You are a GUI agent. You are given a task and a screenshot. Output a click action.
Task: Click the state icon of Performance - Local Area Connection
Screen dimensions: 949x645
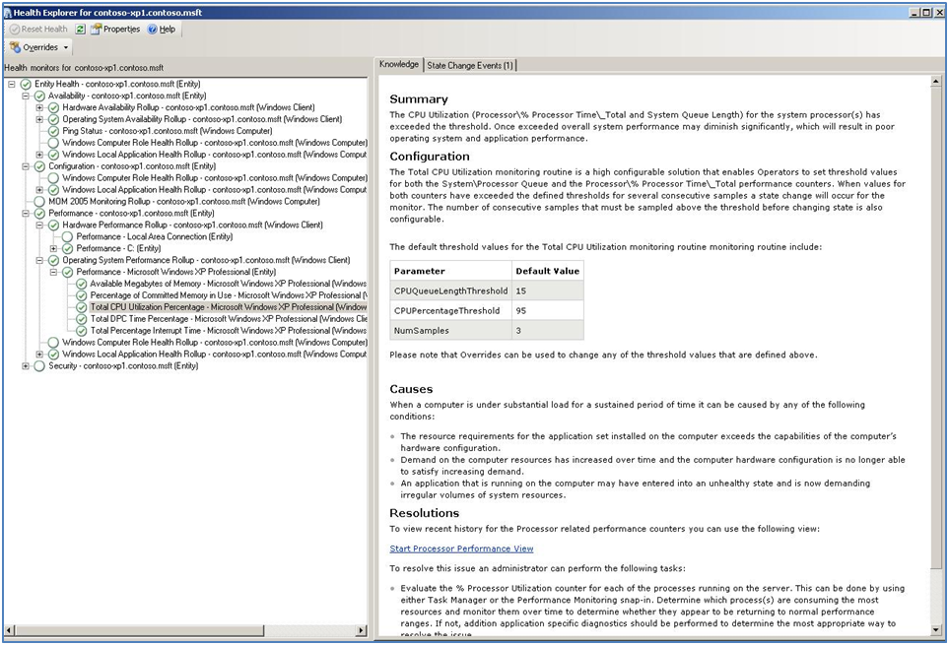pos(67,237)
